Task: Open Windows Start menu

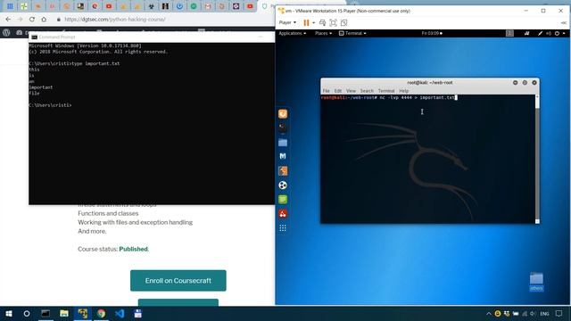Action: pyautogui.click(x=9, y=313)
